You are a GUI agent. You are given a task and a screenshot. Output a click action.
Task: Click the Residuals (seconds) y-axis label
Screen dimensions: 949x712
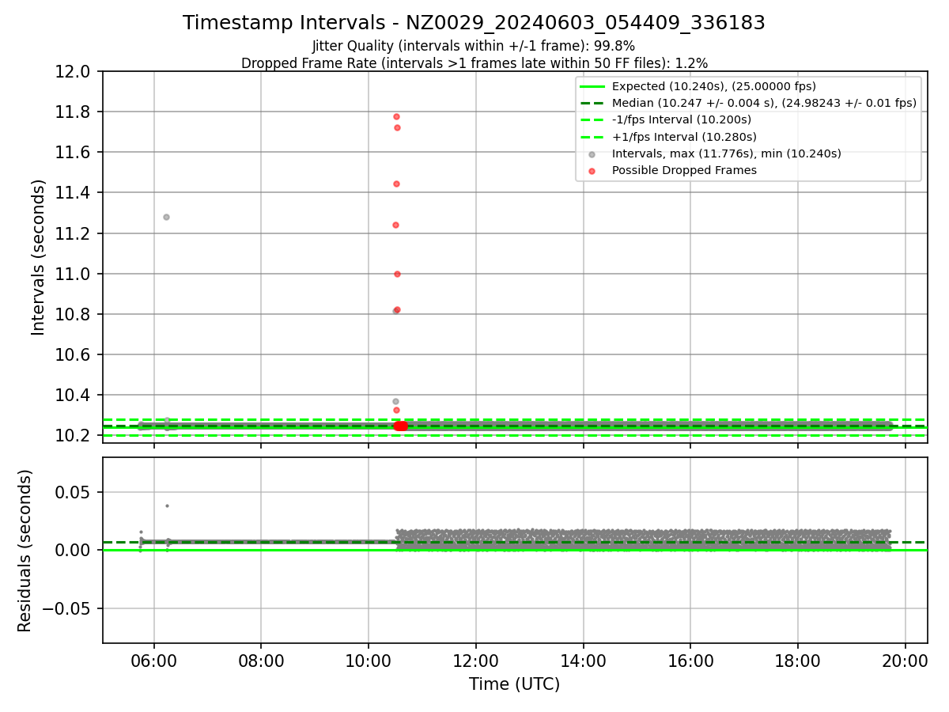tap(25, 551)
